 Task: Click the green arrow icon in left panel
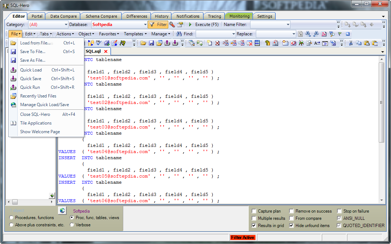click(x=52, y=195)
